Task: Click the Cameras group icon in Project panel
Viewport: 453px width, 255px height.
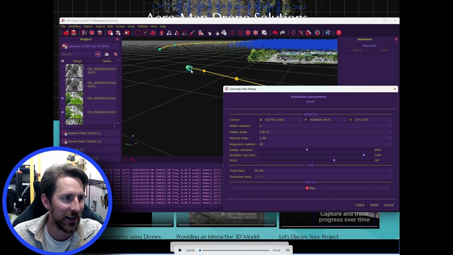Action: pos(64,46)
